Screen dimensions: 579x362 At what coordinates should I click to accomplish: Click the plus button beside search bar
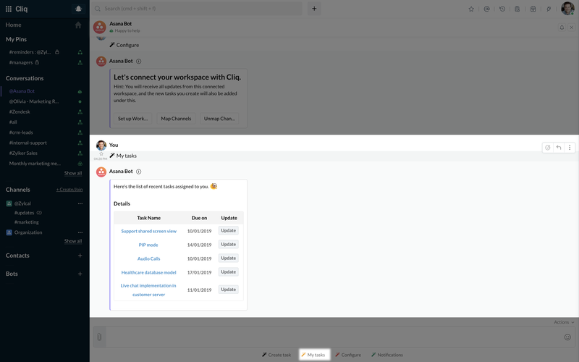(x=314, y=9)
